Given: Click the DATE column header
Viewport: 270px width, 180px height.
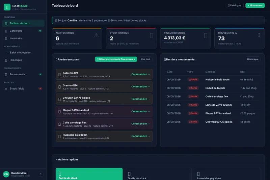Looking at the screenshot, I should coord(169,72).
